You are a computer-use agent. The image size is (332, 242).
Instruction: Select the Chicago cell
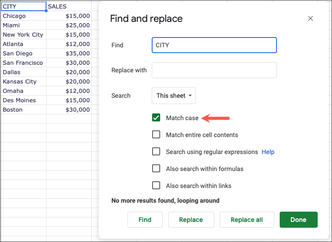pyautogui.click(x=23, y=16)
